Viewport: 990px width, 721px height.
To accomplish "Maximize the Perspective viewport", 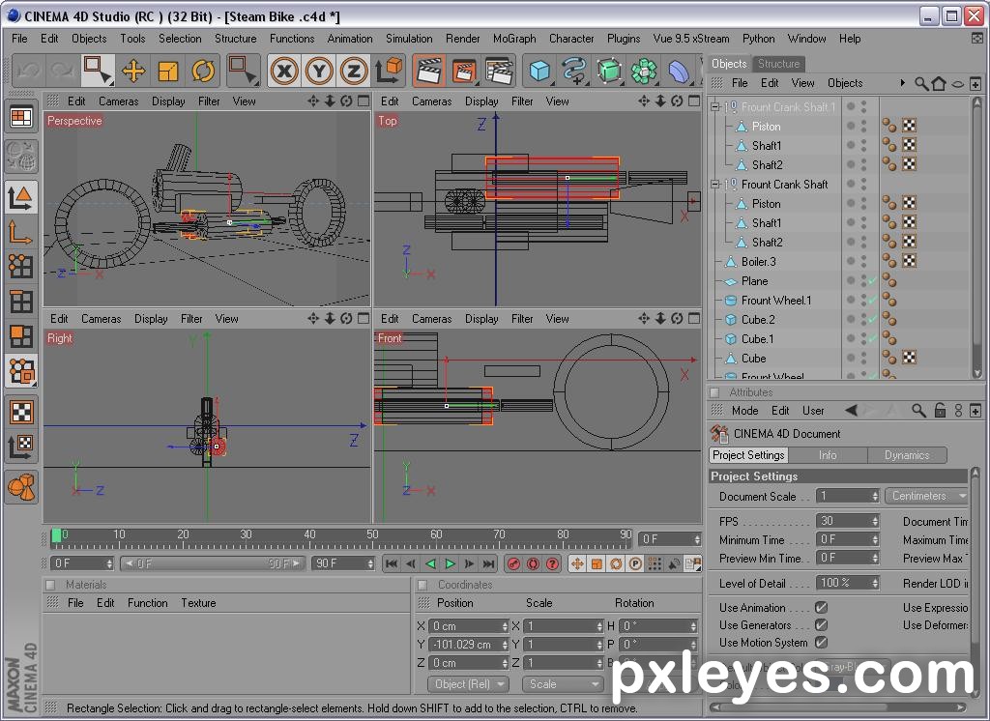I will (x=364, y=101).
